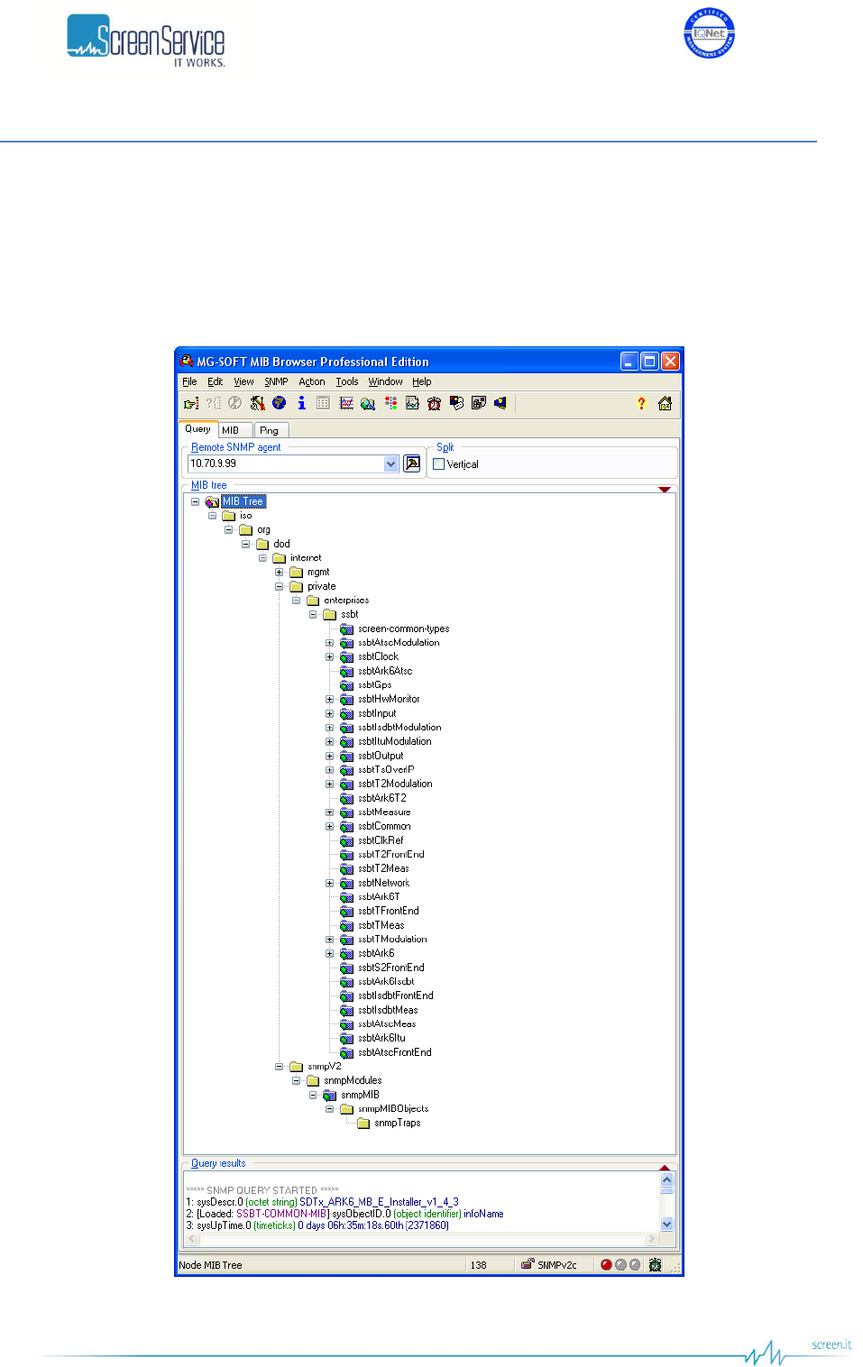Image resolution: width=863 pixels, height=1367 pixels.
Task: Click the Query results horizontal scroll right arrow
Action: click(x=652, y=1239)
